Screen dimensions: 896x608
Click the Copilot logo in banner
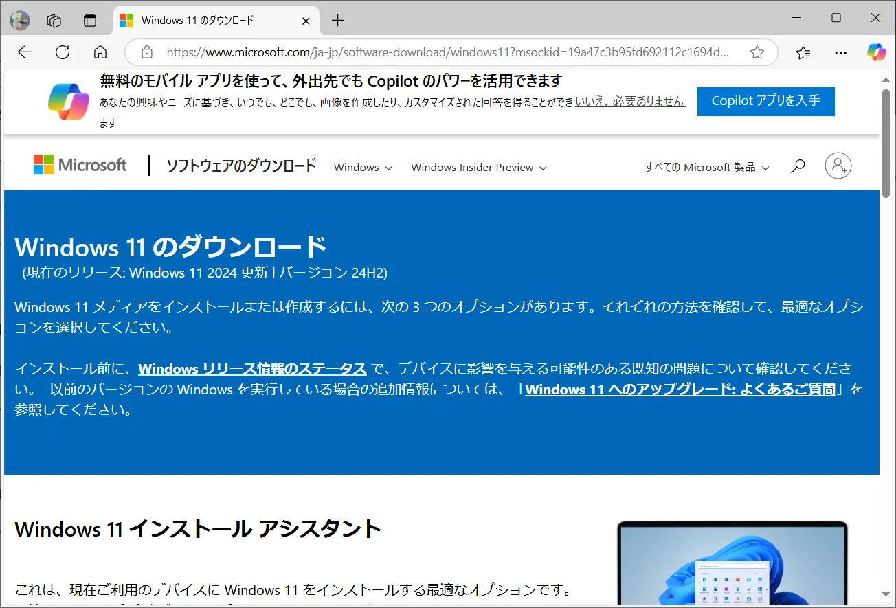pyautogui.click(x=69, y=102)
